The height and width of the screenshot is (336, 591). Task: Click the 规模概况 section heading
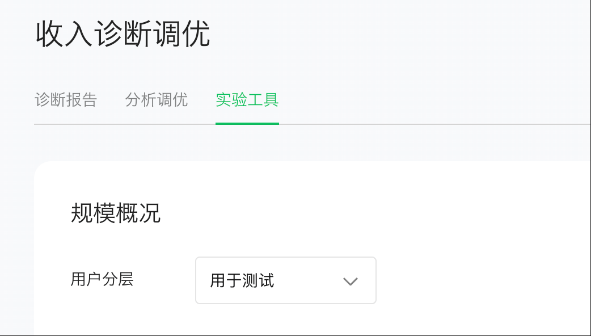pyautogui.click(x=116, y=213)
